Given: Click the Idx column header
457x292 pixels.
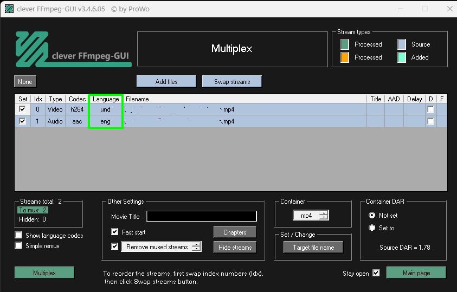Looking at the screenshot, I should pyautogui.click(x=38, y=99).
